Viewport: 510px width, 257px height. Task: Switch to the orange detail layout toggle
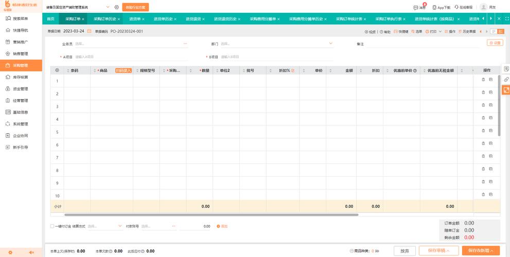click(x=501, y=31)
